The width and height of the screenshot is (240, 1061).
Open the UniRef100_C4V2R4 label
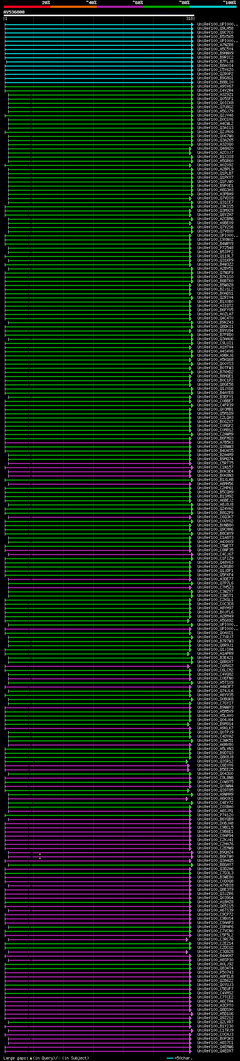click(x=215, y=91)
